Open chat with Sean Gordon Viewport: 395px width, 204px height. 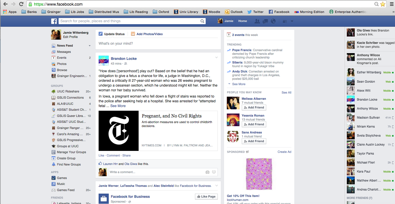[x=370, y=81]
